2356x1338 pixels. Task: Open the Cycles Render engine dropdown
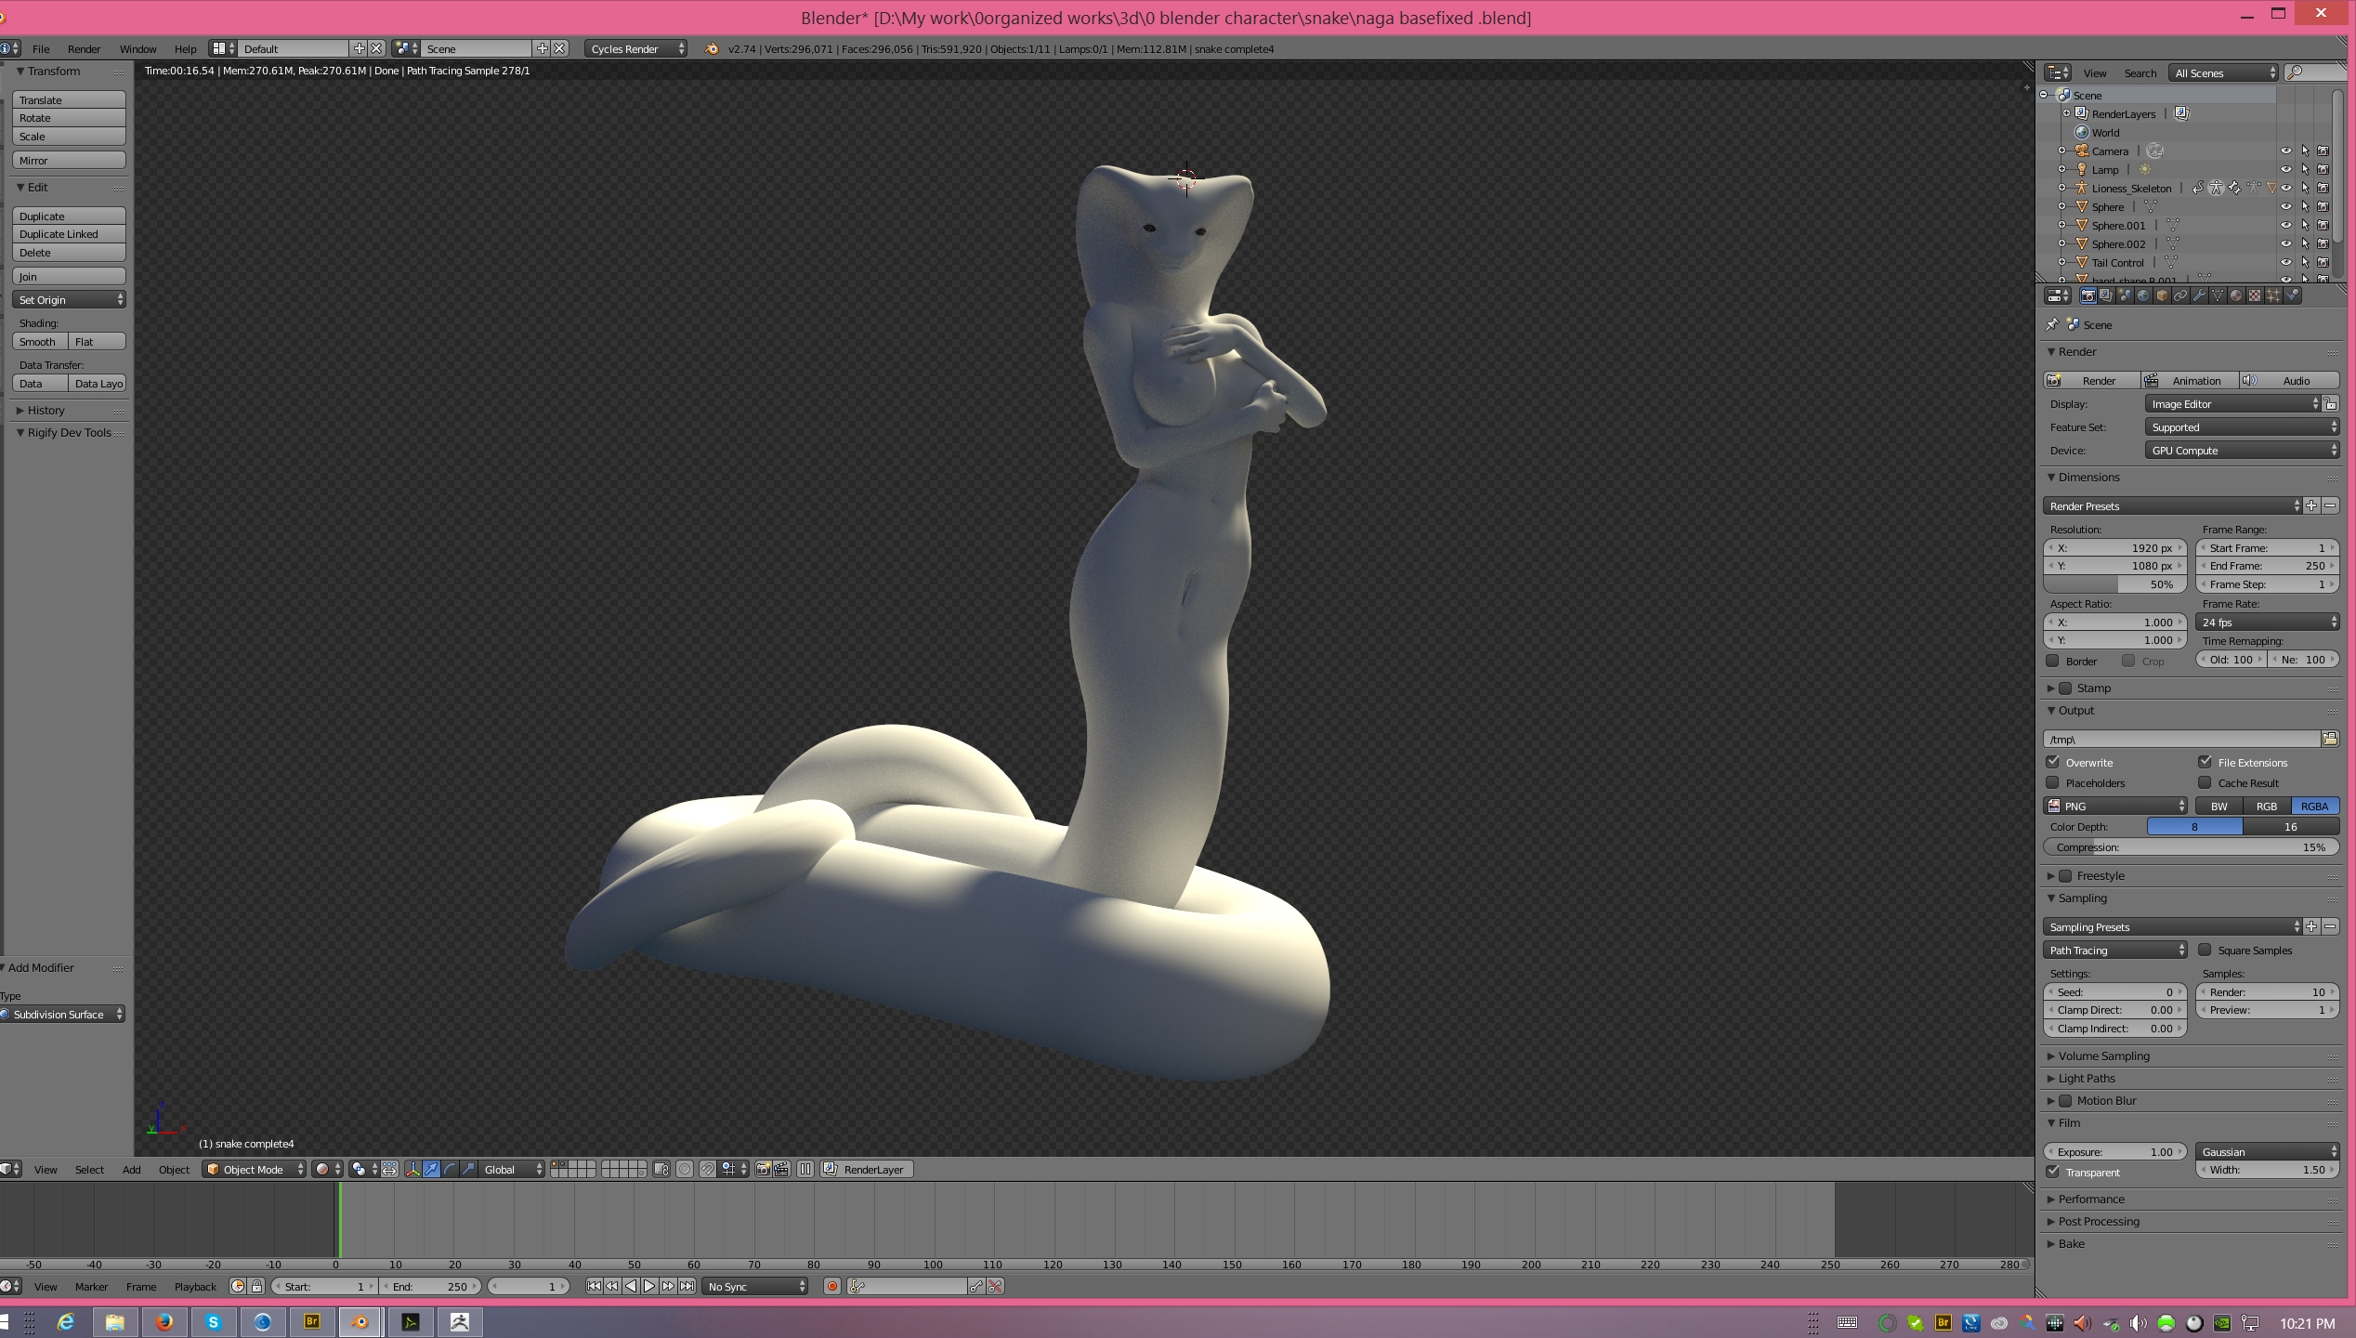(635, 48)
